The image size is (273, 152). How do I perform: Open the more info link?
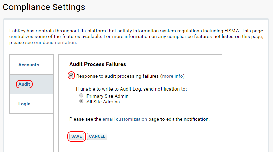(173, 76)
